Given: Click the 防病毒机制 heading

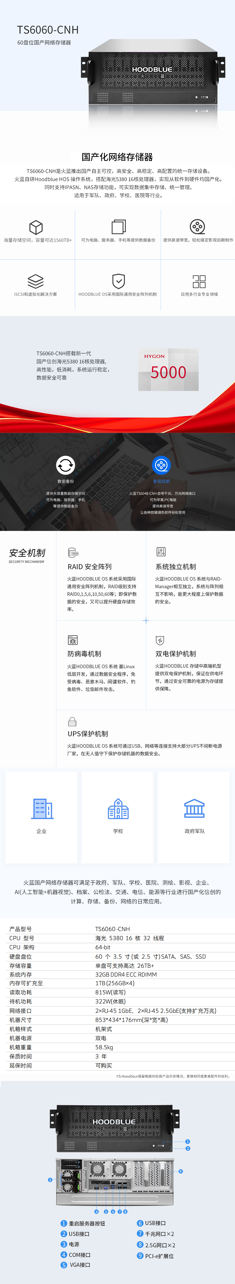Looking at the screenshot, I should click(x=84, y=654).
